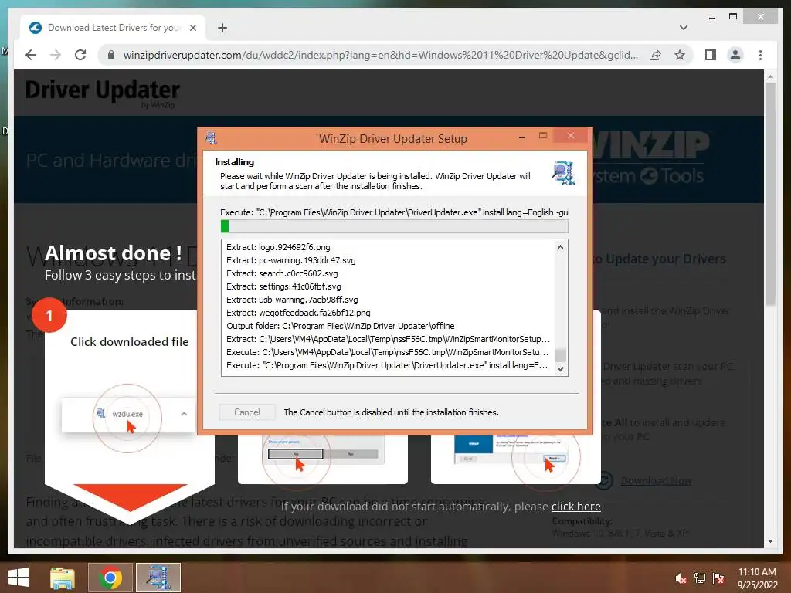The width and height of the screenshot is (791, 593).
Task: Open Action Center flag tray icon
Action: pos(718,578)
